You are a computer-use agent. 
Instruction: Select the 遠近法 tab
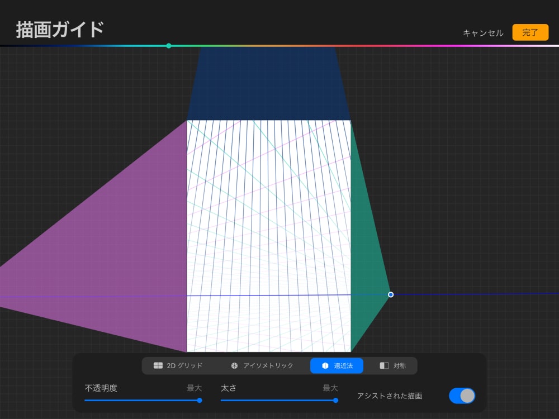(337, 365)
